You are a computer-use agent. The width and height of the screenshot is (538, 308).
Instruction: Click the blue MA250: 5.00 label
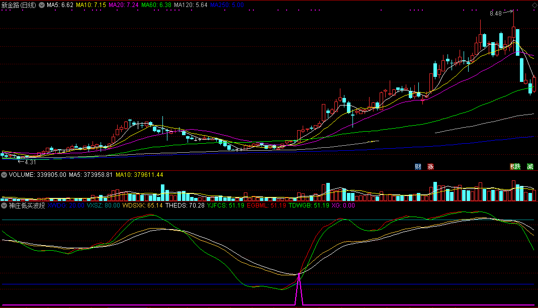(x=227, y=5)
